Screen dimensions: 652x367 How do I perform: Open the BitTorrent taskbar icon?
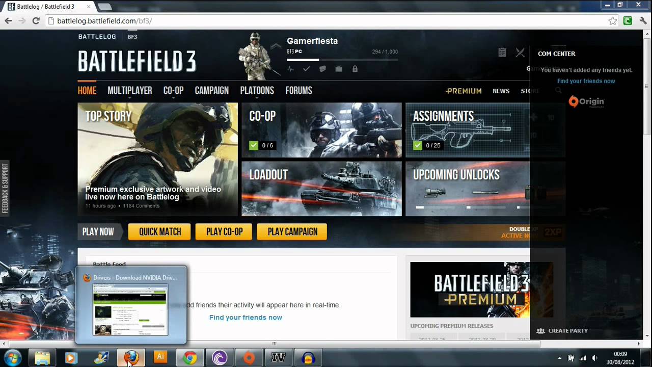[220, 358]
